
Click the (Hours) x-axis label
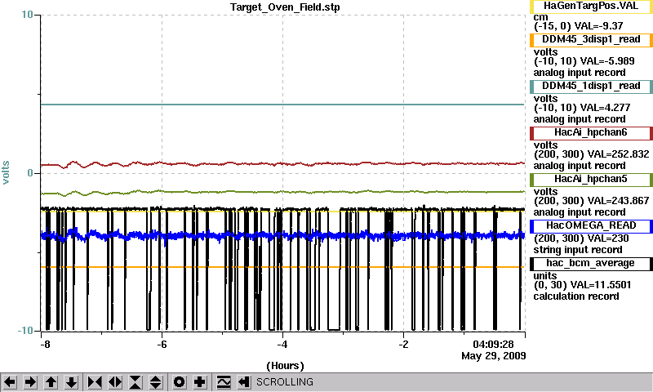point(285,366)
